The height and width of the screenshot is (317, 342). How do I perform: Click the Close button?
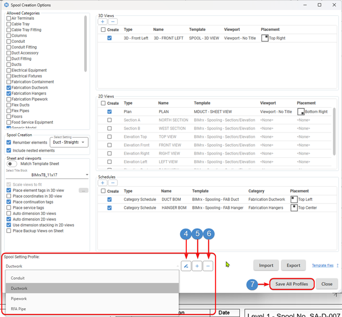coord(327,284)
